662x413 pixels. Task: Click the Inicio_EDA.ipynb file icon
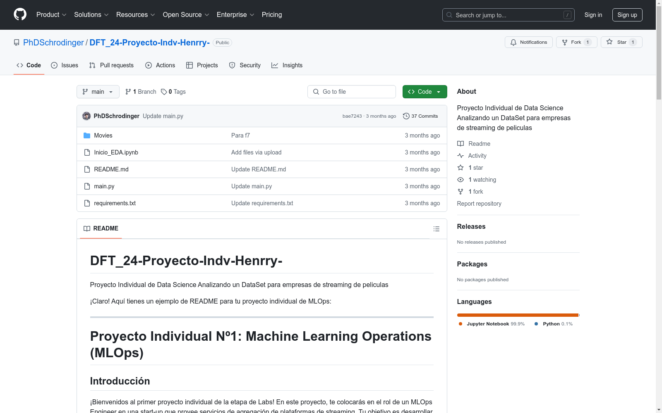[x=87, y=152]
